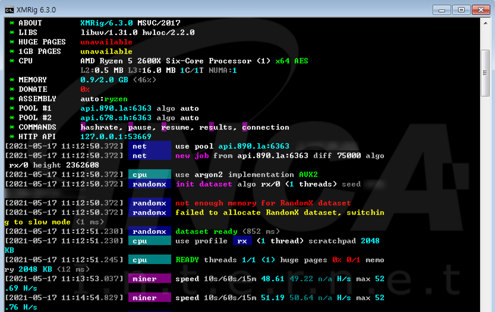
Task: Click the XMRig 6.3.0 window title text
Action: 36,10
